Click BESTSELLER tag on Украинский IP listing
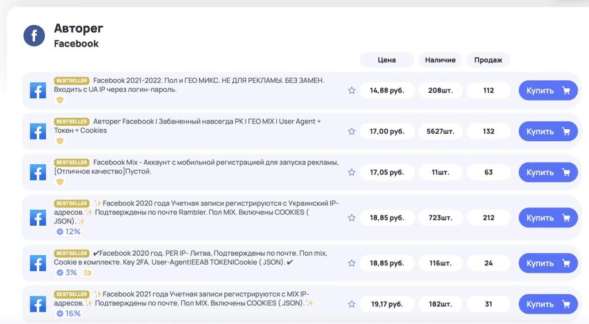This screenshot has height=324, width=589. 71,203
